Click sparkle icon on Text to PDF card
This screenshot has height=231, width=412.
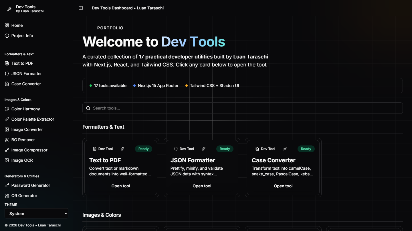(x=122, y=149)
